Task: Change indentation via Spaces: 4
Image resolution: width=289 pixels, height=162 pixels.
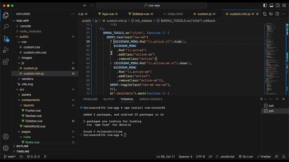Action: click(186, 157)
